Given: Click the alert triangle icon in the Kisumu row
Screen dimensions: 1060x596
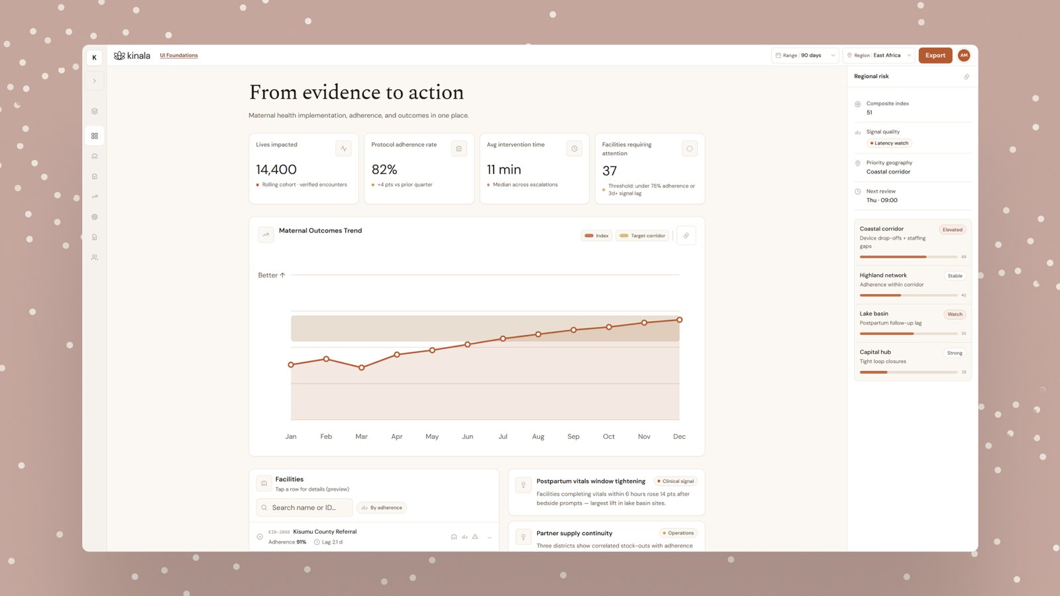Looking at the screenshot, I should (475, 537).
